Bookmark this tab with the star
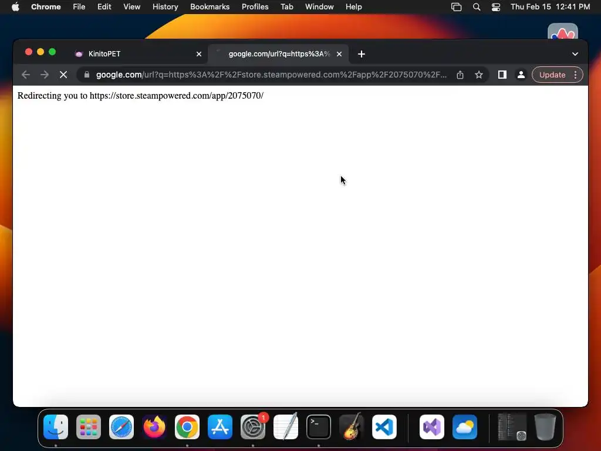This screenshot has height=451, width=601. [479, 75]
